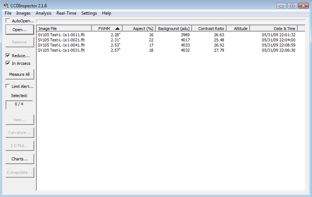The height and width of the screenshot is (197, 312).
Task: Click the aspect value 22
Action: 151,40
